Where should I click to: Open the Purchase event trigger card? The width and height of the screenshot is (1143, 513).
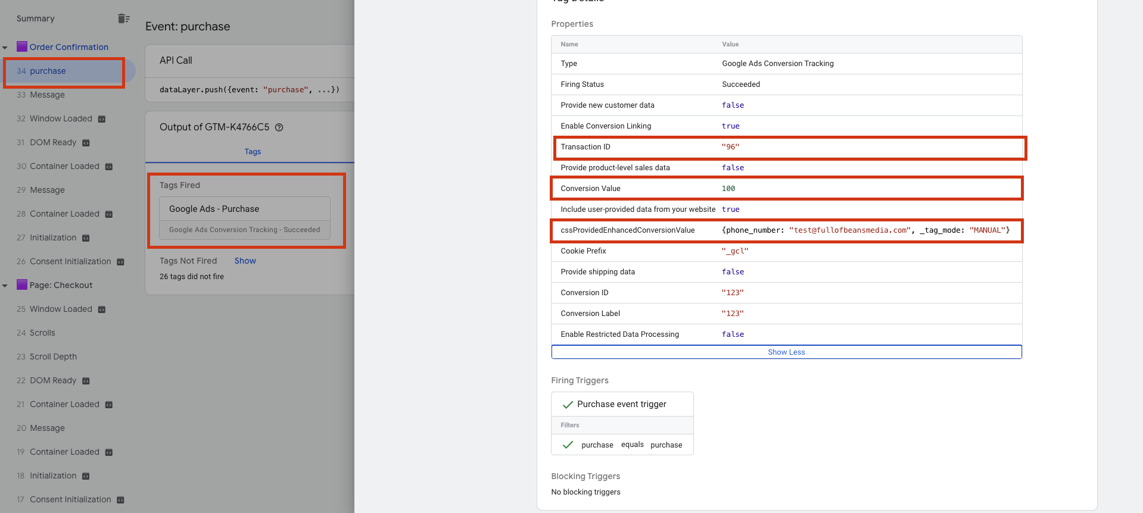coord(622,404)
